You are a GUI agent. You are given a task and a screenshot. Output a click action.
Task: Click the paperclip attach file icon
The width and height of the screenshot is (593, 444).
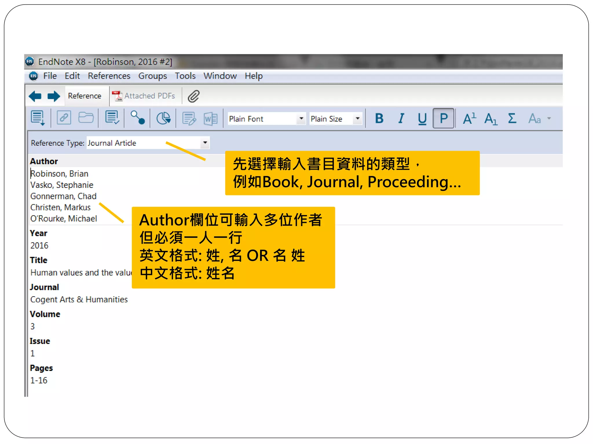point(193,96)
